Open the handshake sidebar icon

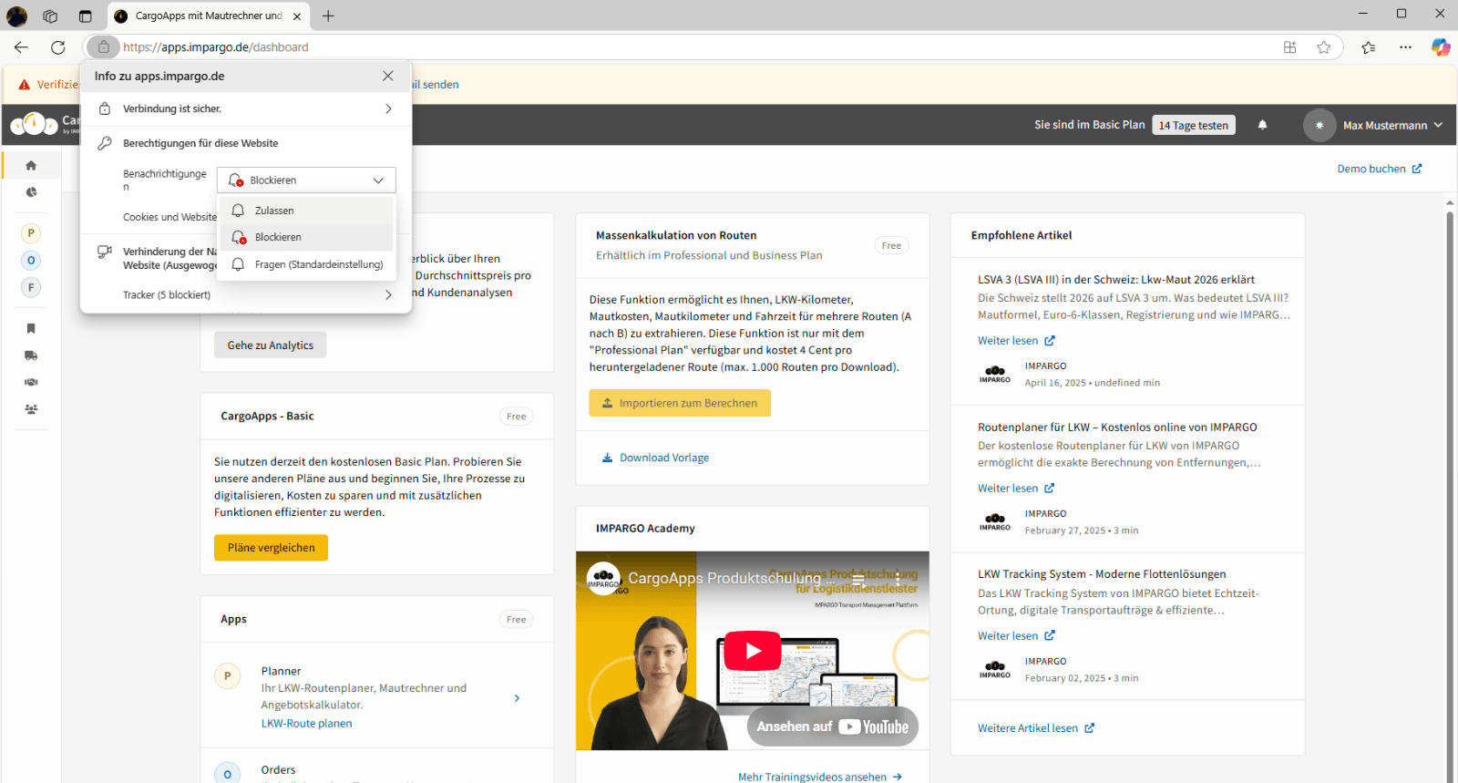pos(31,382)
